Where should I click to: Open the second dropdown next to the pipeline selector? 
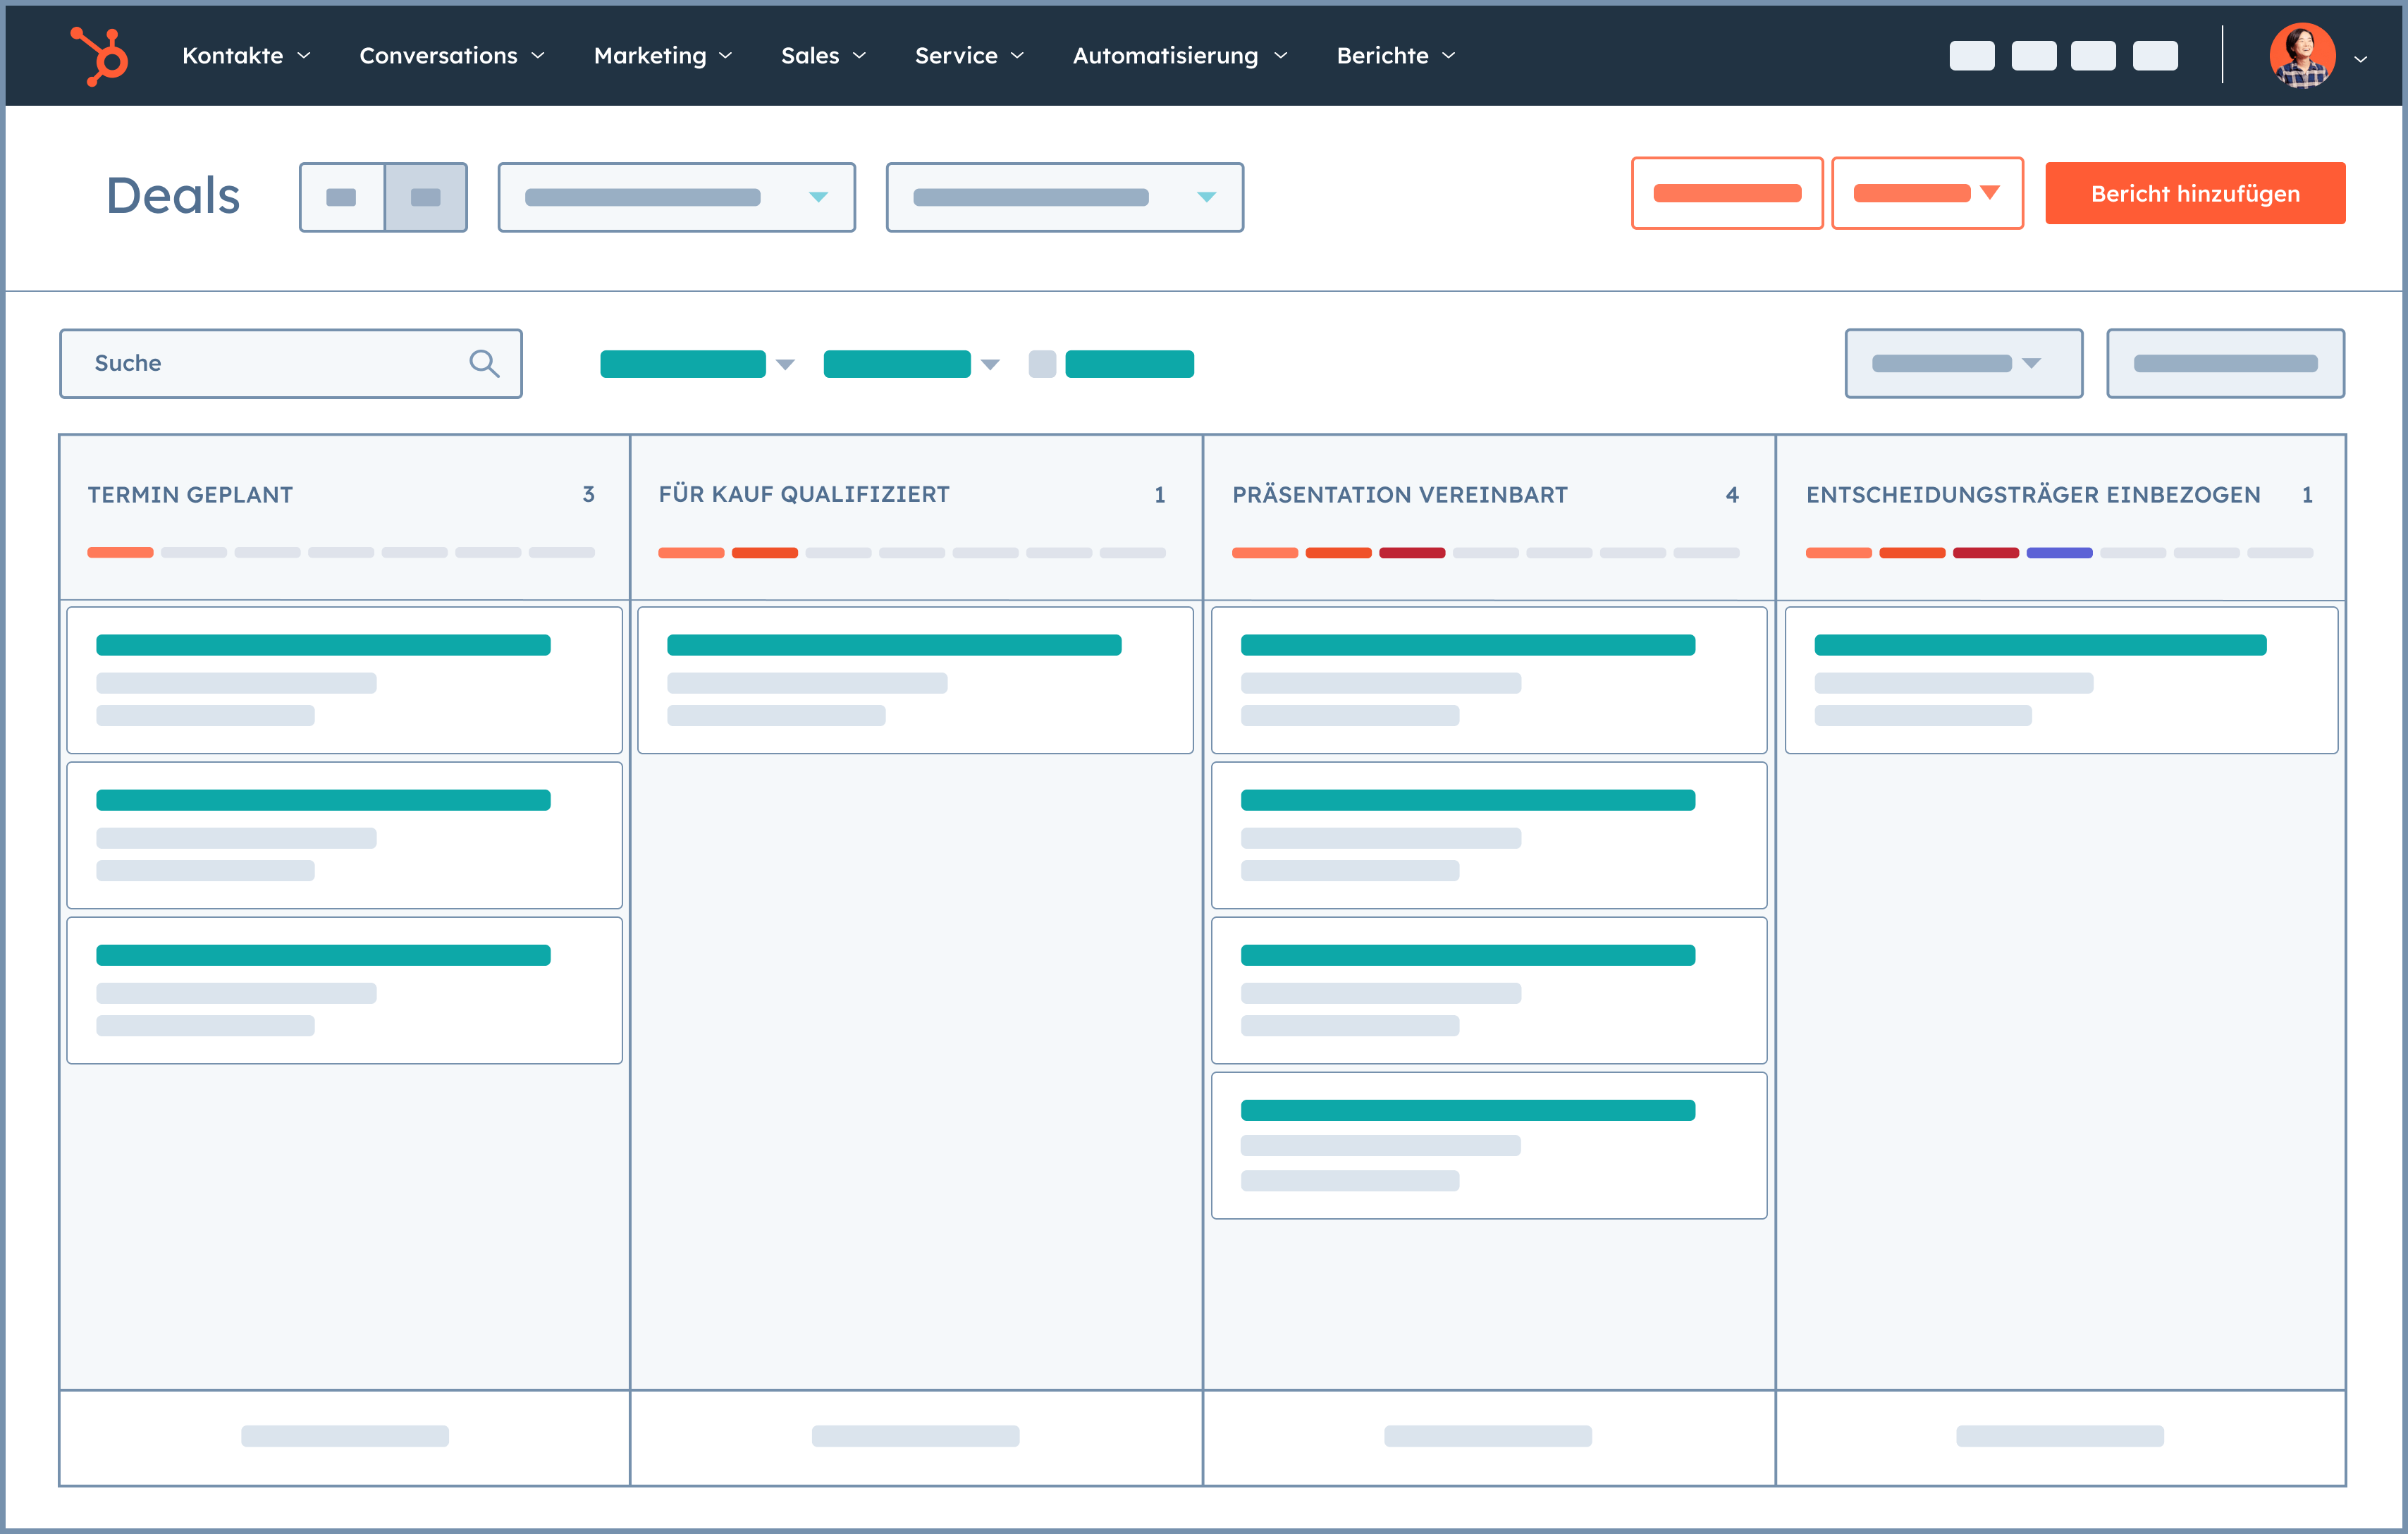click(1064, 196)
